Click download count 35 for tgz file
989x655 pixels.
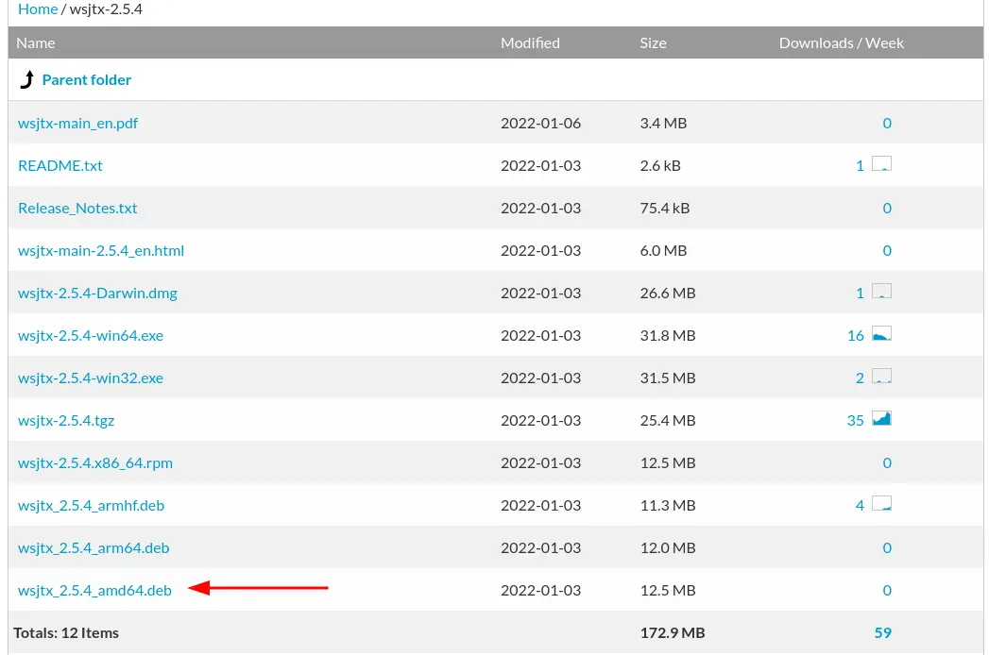855,421
